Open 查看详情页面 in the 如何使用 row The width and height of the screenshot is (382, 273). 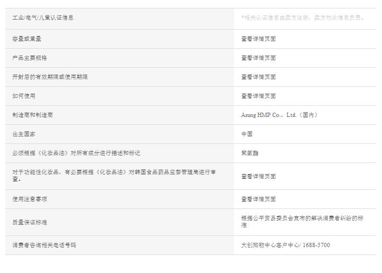[x=259, y=96]
